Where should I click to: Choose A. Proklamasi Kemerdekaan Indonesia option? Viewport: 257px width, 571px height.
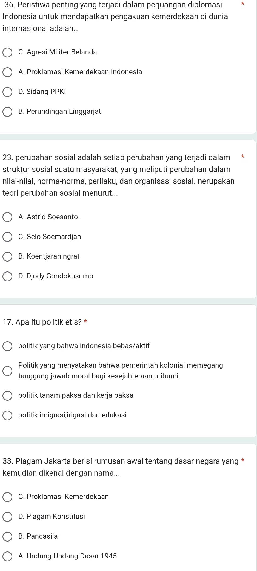tap(7, 72)
